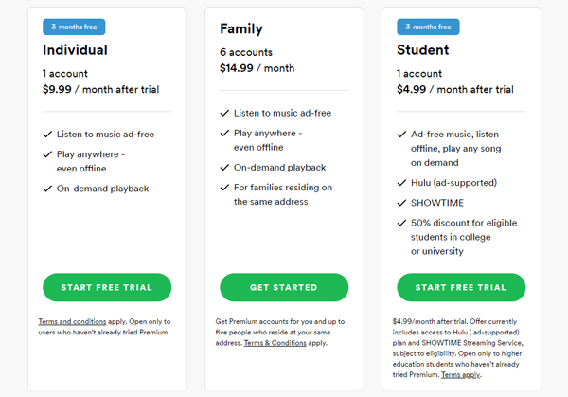Open Terms apply link under Student plan
The height and width of the screenshot is (397, 568).
pos(459,375)
